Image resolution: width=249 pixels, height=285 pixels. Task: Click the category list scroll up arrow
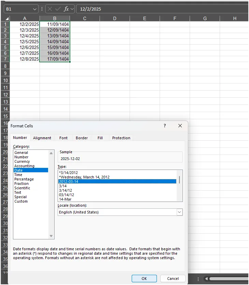pos(51,153)
